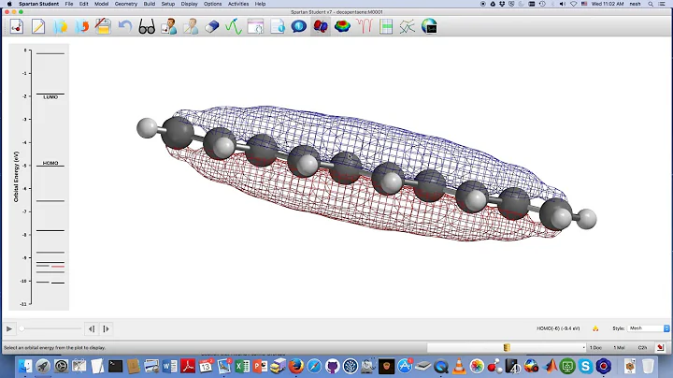This screenshot has height=378, width=673.
Task: Open Spotlight search in the menu bar
Action: click(651, 4)
